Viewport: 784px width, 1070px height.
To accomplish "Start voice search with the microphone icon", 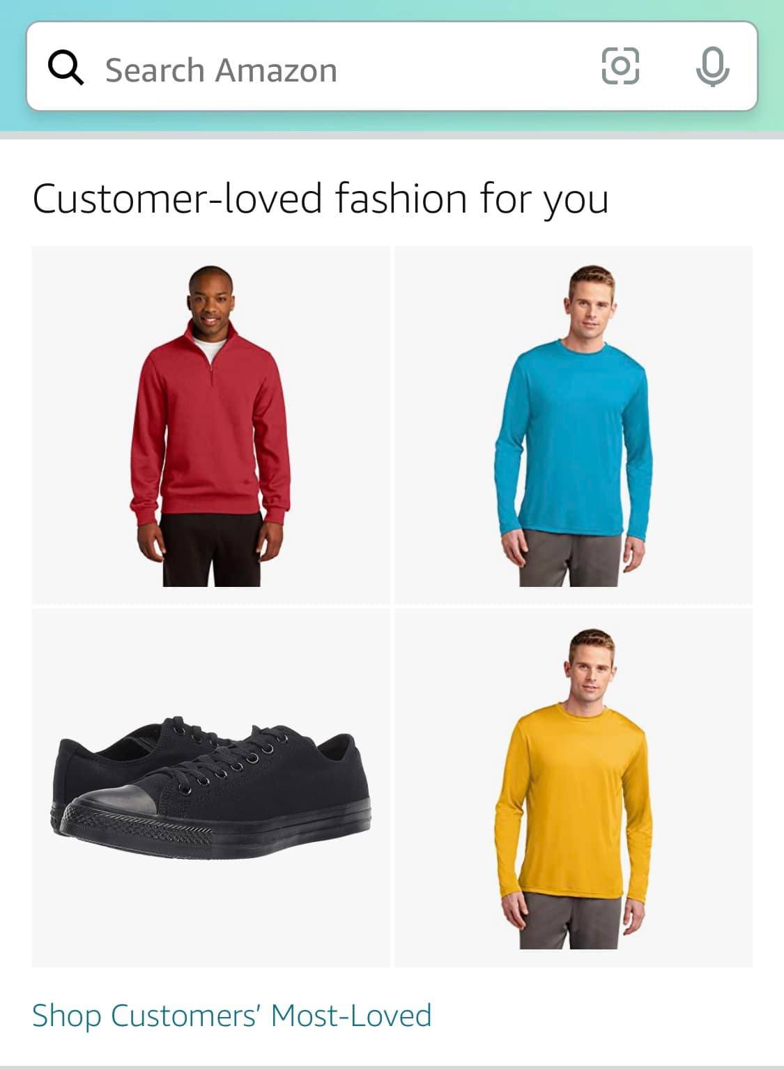I will pyautogui.click(x=713, y=68).
